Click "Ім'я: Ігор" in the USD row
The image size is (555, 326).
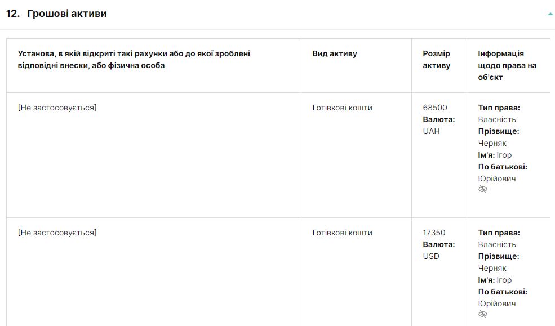(495, 280)
